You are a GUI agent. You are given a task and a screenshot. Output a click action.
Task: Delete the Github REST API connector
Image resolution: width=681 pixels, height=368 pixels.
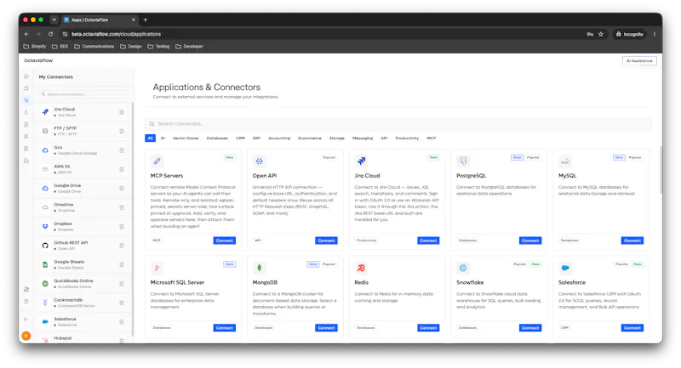(122, 246)
